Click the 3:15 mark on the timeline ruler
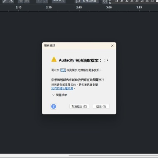158x158 pixels. click(139, 7)
